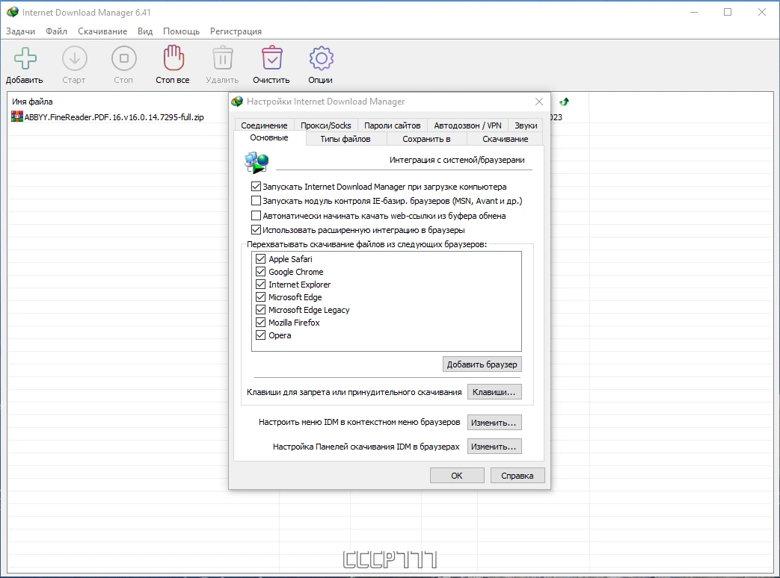Screen dimensions: 780x578
Task: Click the IDM logo in settings dialog title
Action: [237, 102]
